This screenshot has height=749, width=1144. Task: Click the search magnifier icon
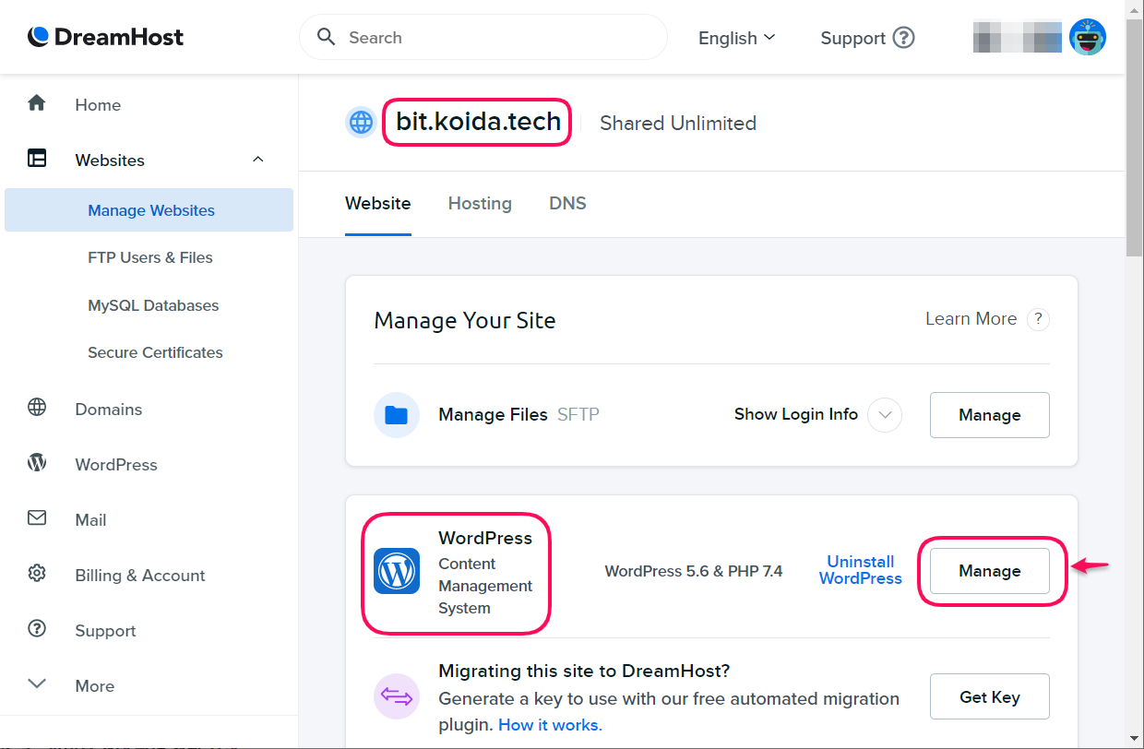click(326, 37)
